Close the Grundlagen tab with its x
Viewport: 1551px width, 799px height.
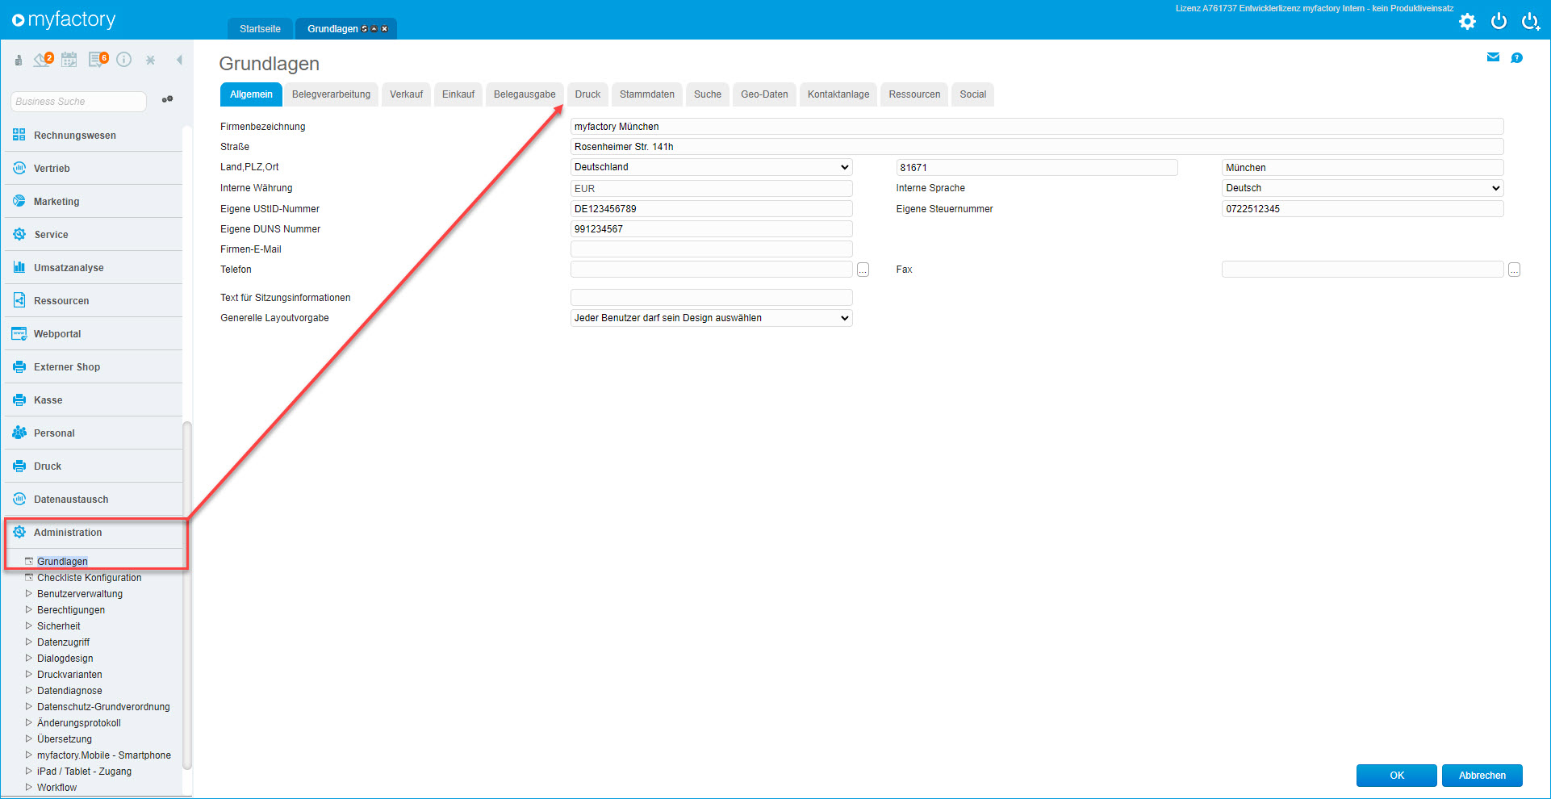[x=384, y=29]
